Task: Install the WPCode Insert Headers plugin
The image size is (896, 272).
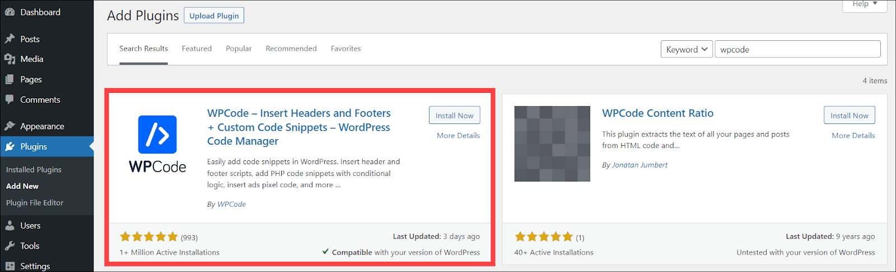Action: pyautogui.click(x=455, y=115)
